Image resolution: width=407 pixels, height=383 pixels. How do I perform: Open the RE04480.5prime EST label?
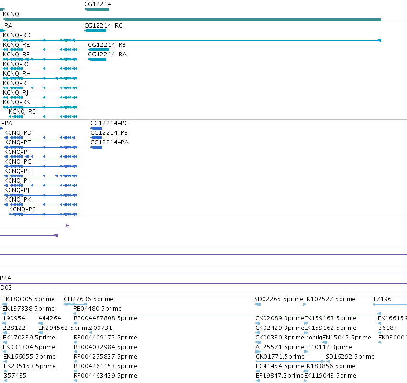tap(98, 309)
